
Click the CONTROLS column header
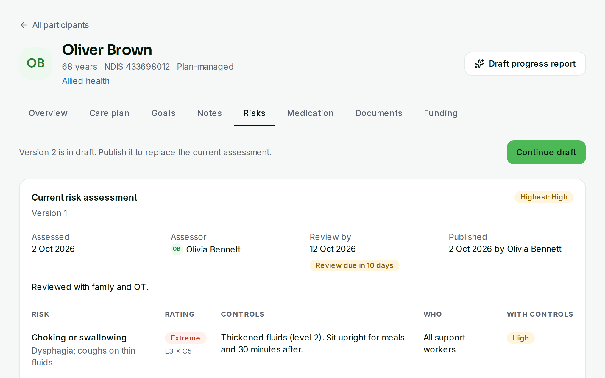click(x=243, y=314)
